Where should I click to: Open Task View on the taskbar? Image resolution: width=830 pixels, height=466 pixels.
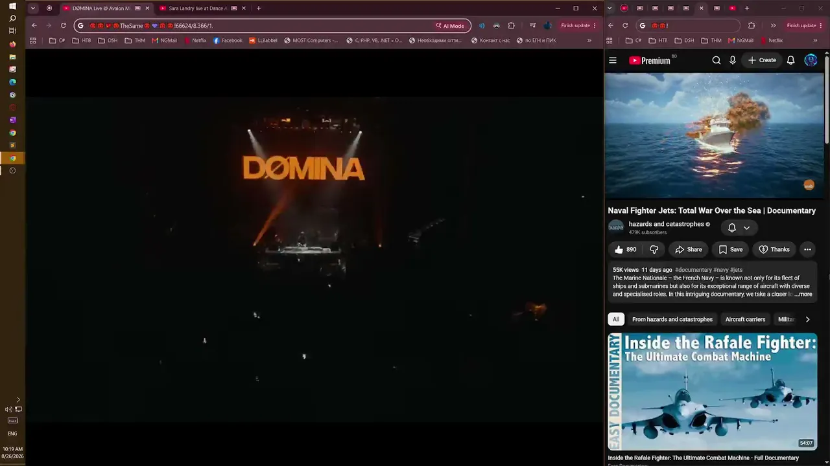click(12, 30)
